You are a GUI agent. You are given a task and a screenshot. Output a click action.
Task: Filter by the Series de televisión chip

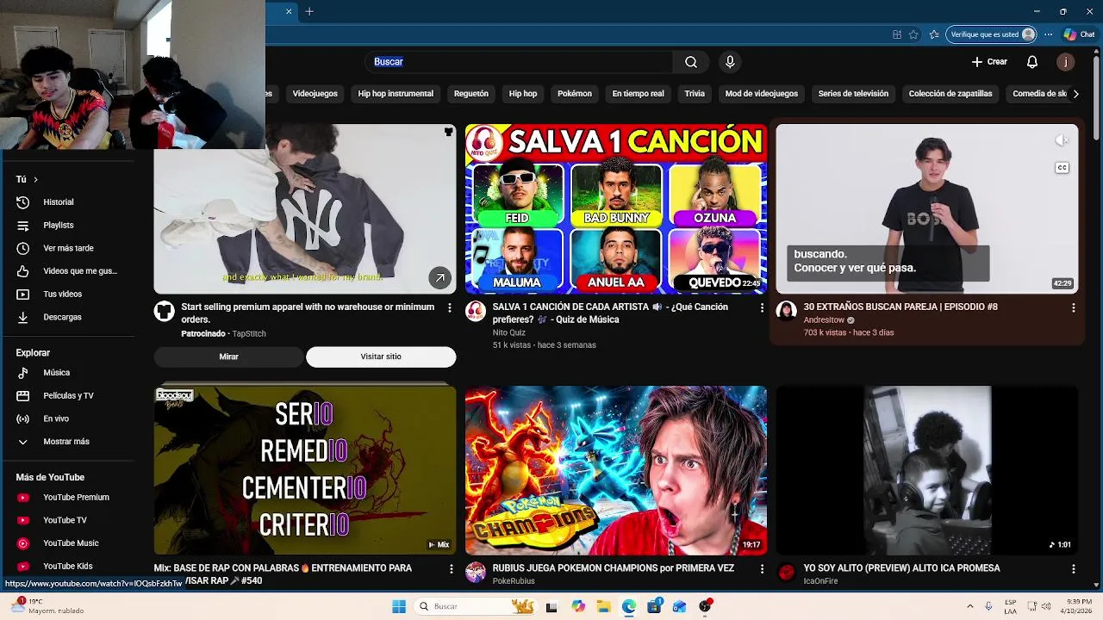(x=853, y=94)
